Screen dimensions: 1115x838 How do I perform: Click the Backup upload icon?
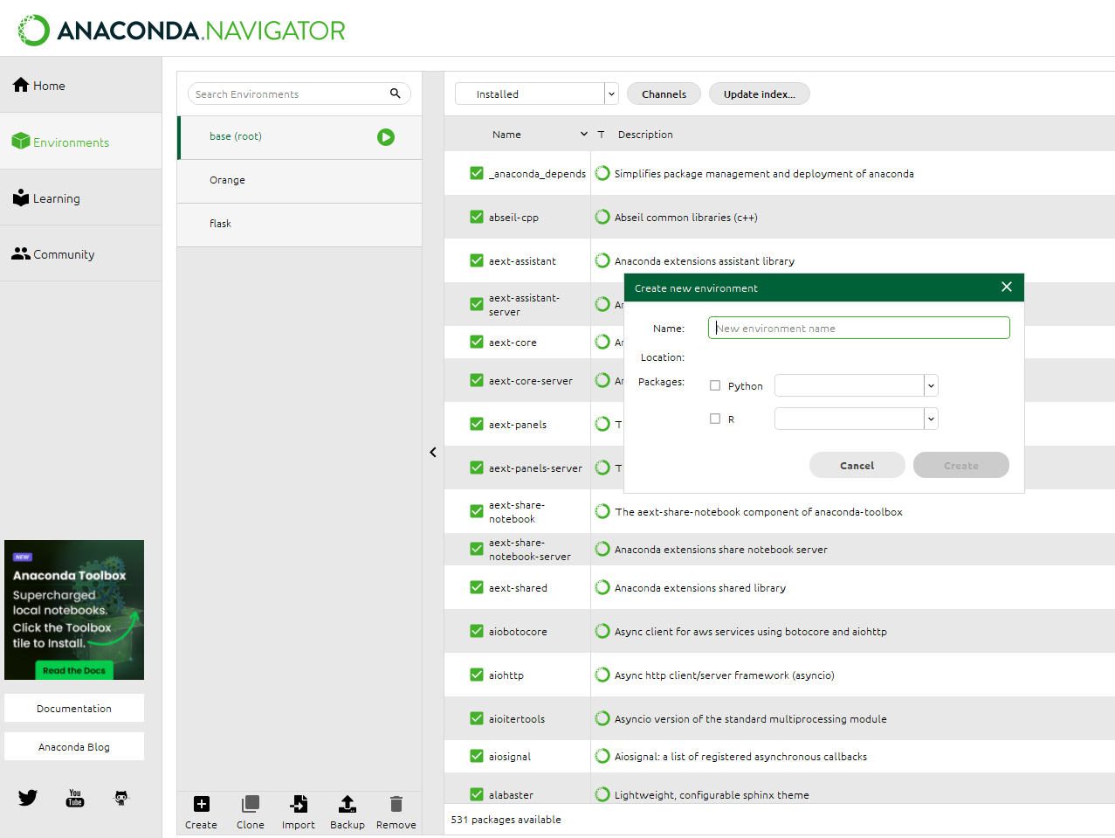click(348, 804)
